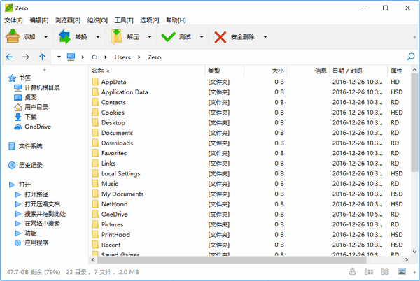Go up one directory level arrow
Viewport: 420px width, 281px height.
43,57
